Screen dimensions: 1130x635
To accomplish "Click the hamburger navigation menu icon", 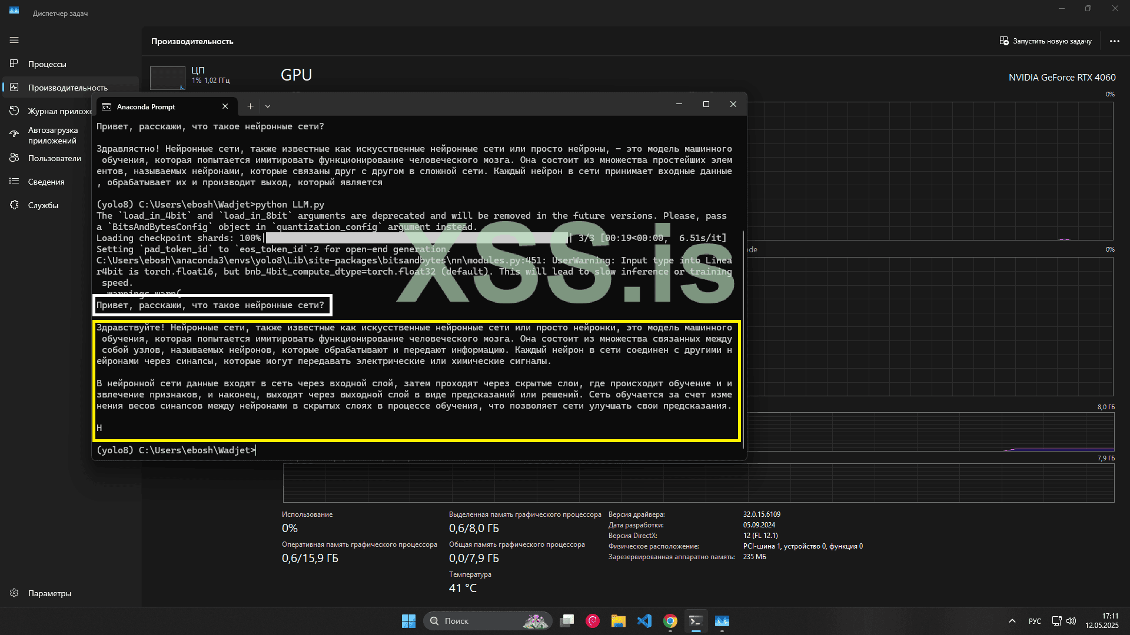I will tap(14, 40).
